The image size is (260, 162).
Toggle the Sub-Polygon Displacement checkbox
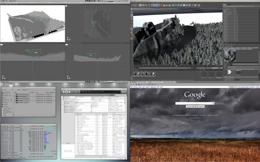click(235, 78)
